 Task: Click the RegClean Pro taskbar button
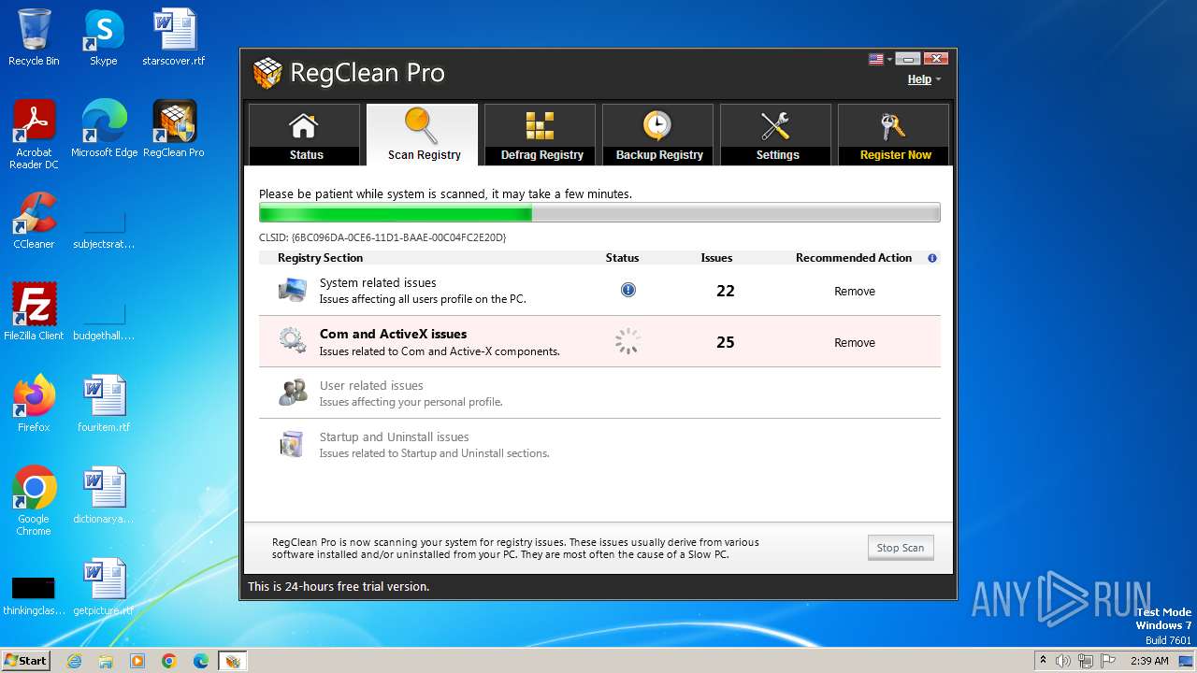[x=233, y=661]
